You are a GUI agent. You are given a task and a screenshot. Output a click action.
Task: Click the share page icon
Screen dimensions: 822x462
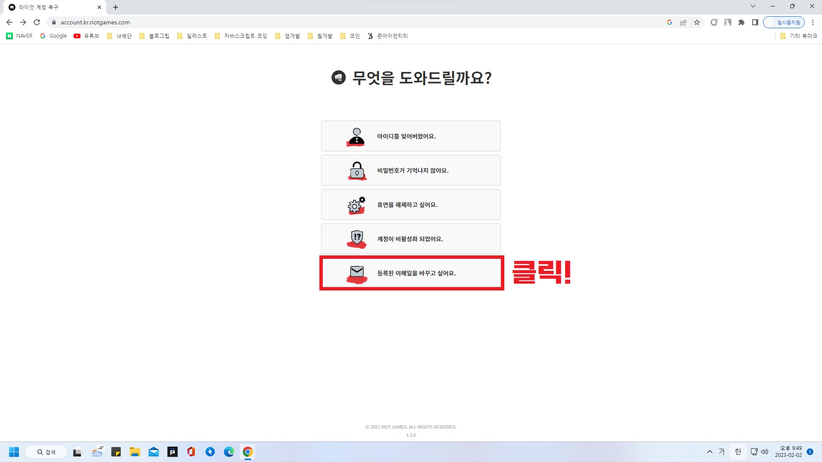(683, 22)
